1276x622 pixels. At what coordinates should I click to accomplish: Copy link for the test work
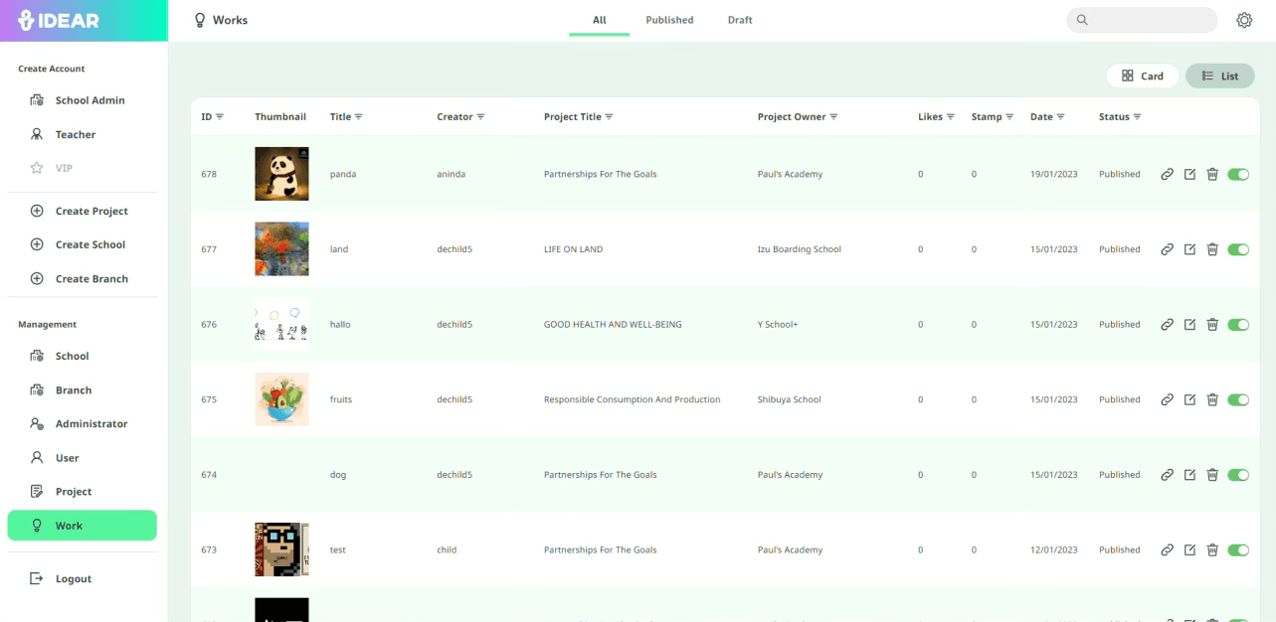(1168, 549)
